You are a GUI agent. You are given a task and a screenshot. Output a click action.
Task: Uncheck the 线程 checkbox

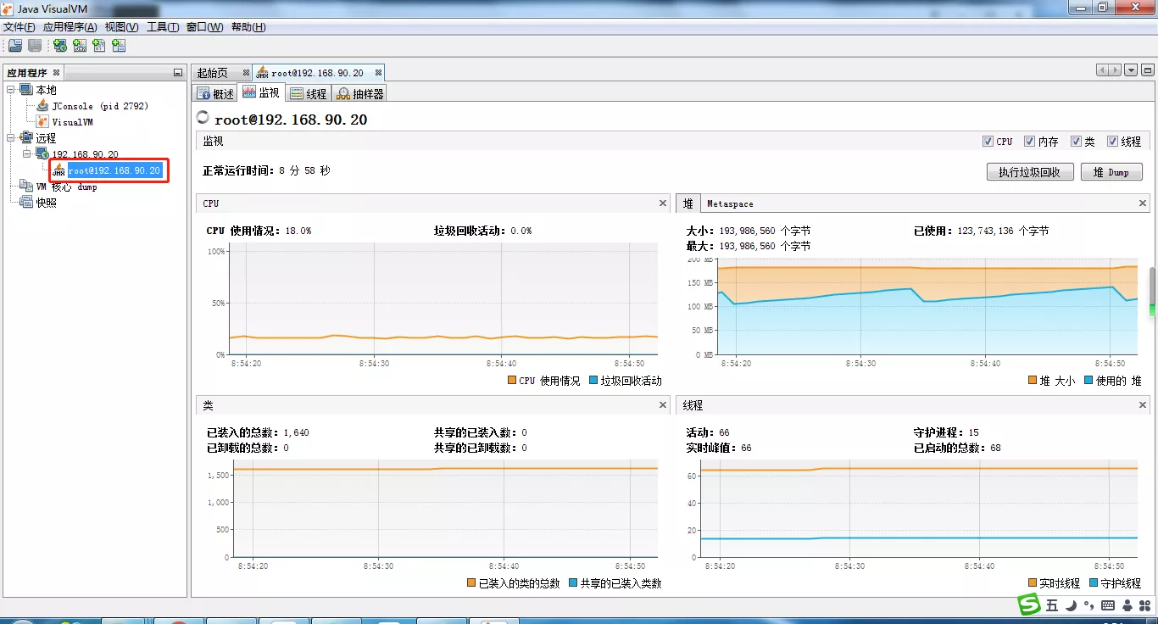(x=1112, y=142)
